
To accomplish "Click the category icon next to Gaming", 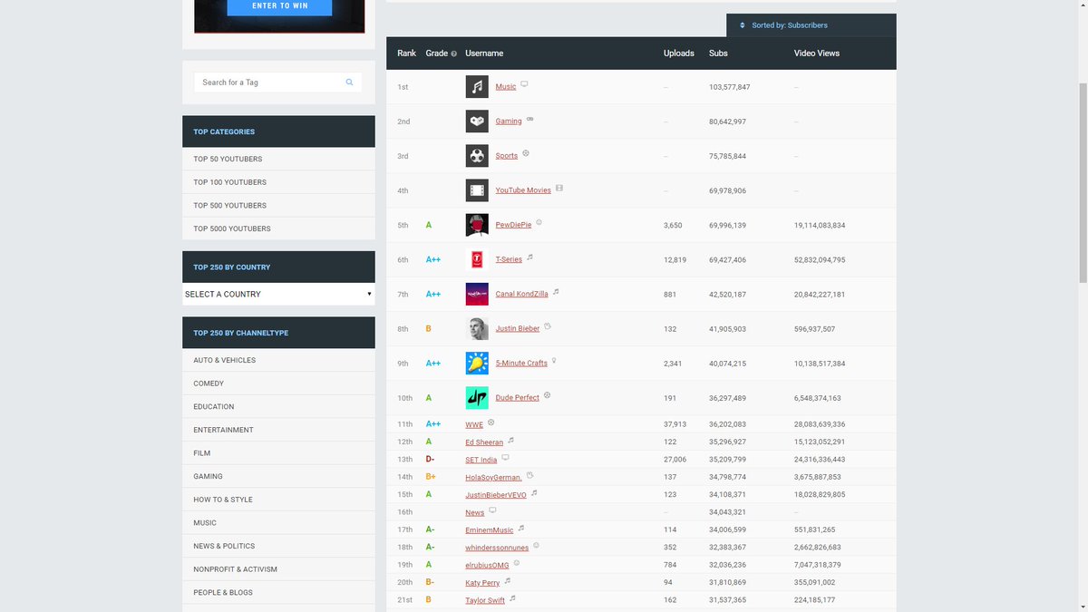I will coord(530,119).
